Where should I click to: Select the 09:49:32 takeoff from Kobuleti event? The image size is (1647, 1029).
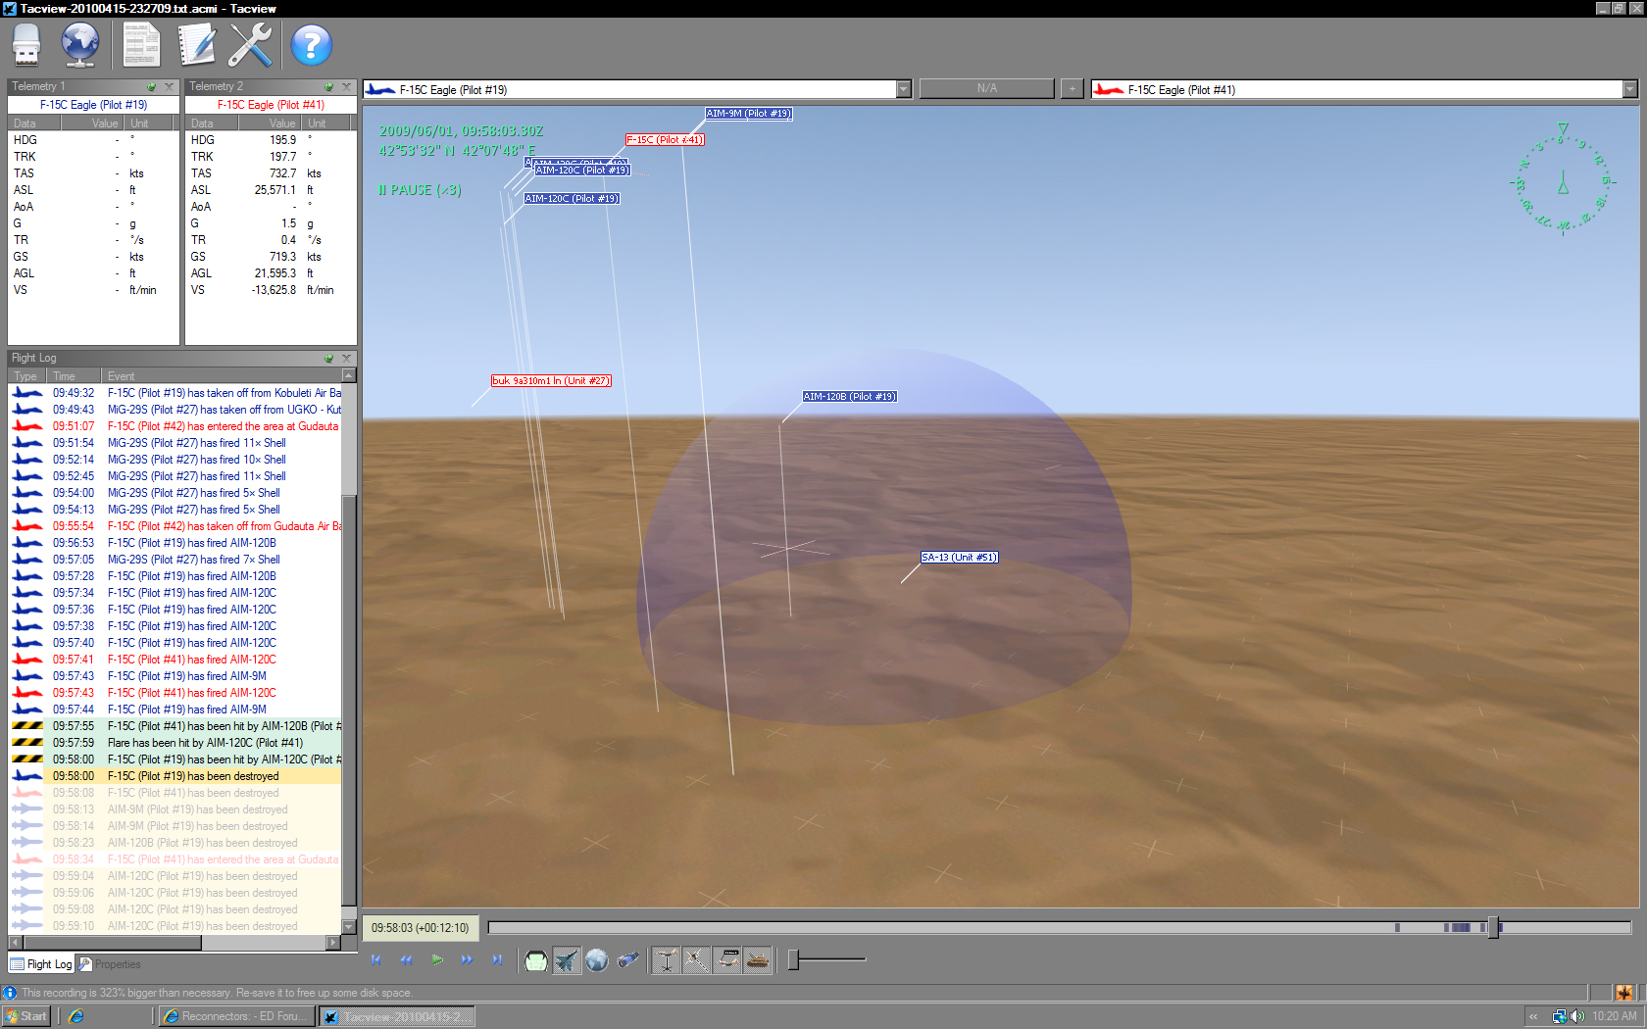(175, 393)
